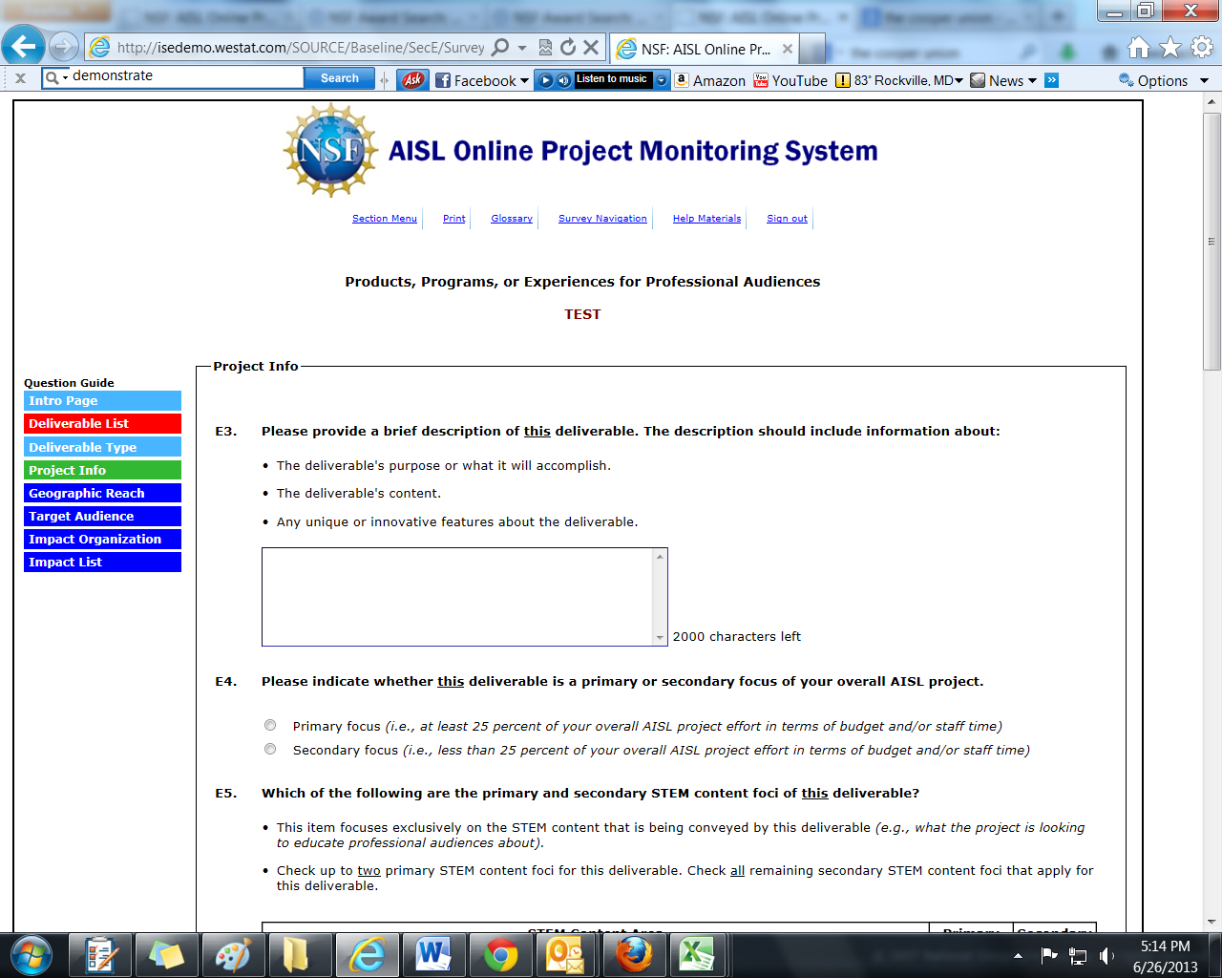Close the Ask toolbar with its X
Viewport: 1222px width, 978px height.
point(20,79)
